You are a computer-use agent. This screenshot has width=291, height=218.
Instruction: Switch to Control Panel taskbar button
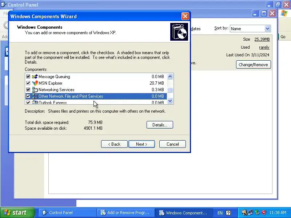click(67, 213)
